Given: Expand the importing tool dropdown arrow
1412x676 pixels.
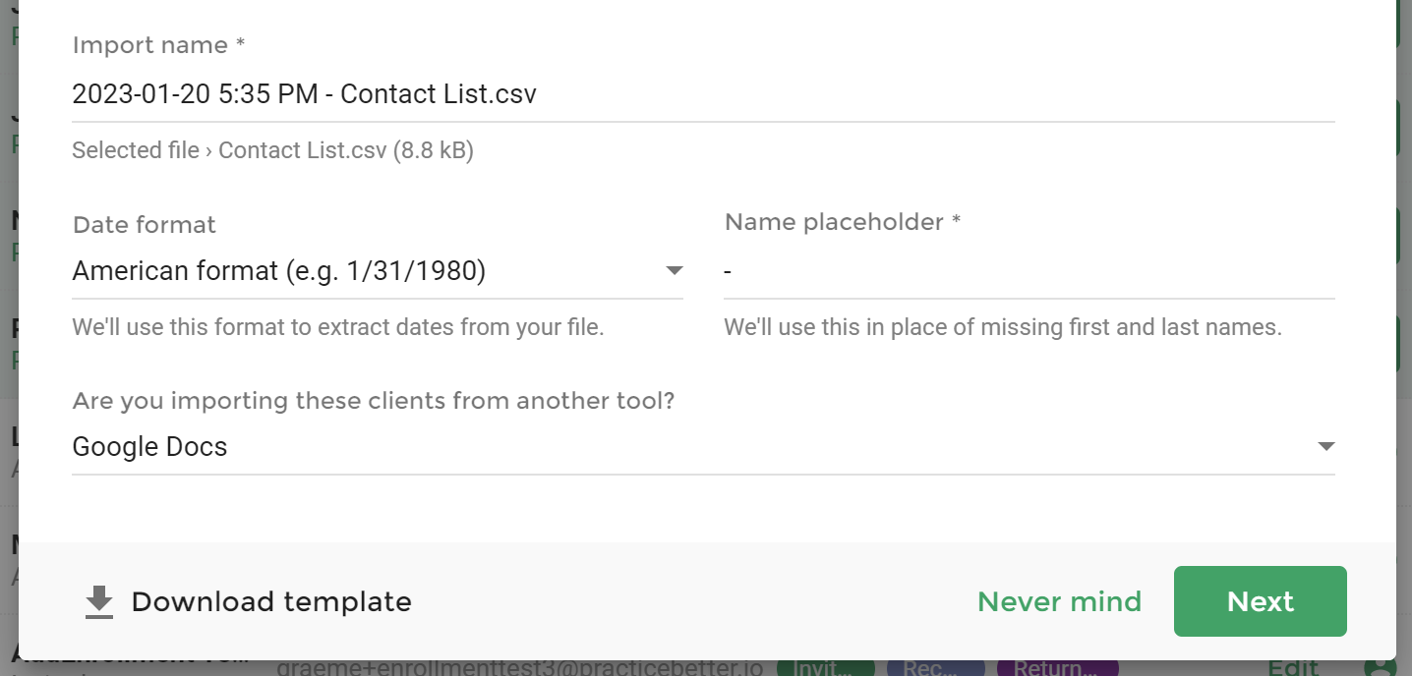Looking at the screenshot, I should [1325, 446].
